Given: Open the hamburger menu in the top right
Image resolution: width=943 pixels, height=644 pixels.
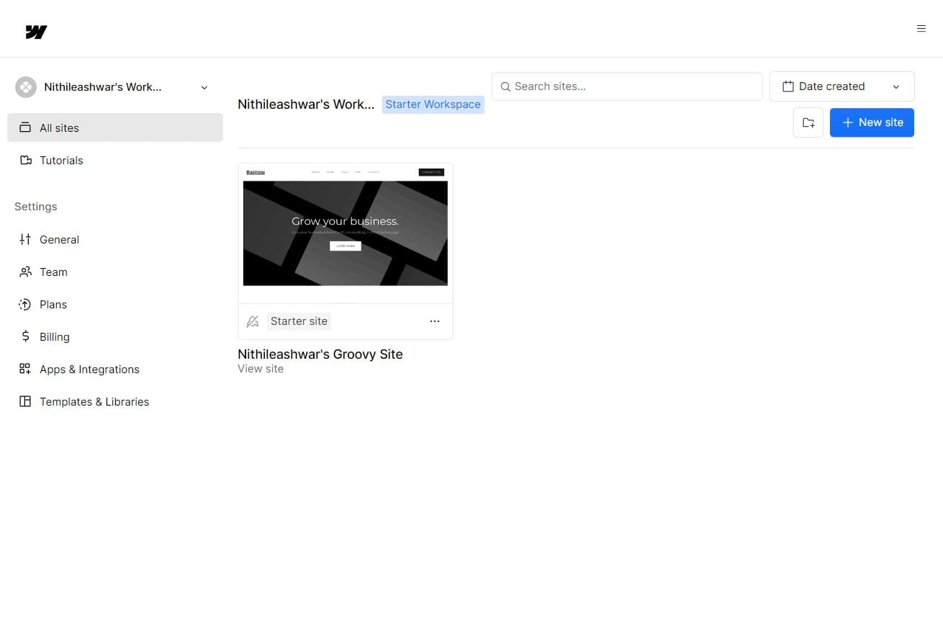Looking at the screenshot, I should (x=921, y=28).
